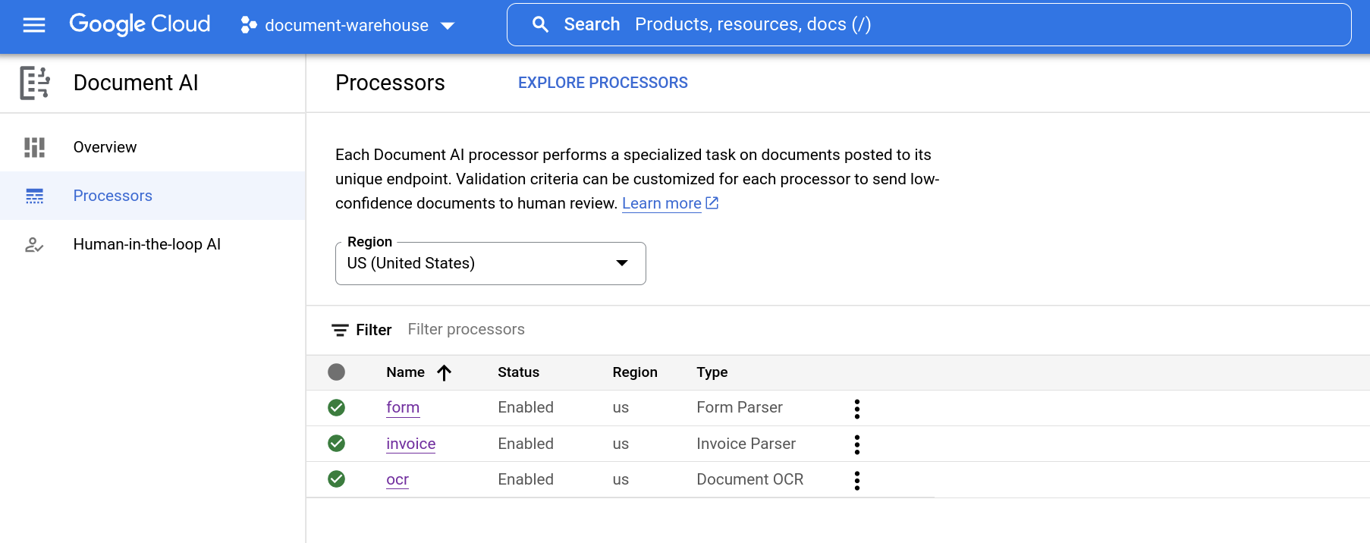Image resolution: width=1370 pixels, height=543 pixels.
Task: Select the form processor row checkmark
Action: pos(336,408)
